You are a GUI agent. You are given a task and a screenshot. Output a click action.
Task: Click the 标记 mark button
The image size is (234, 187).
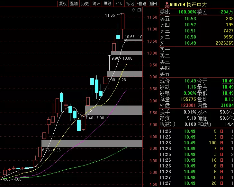(130, 4)
